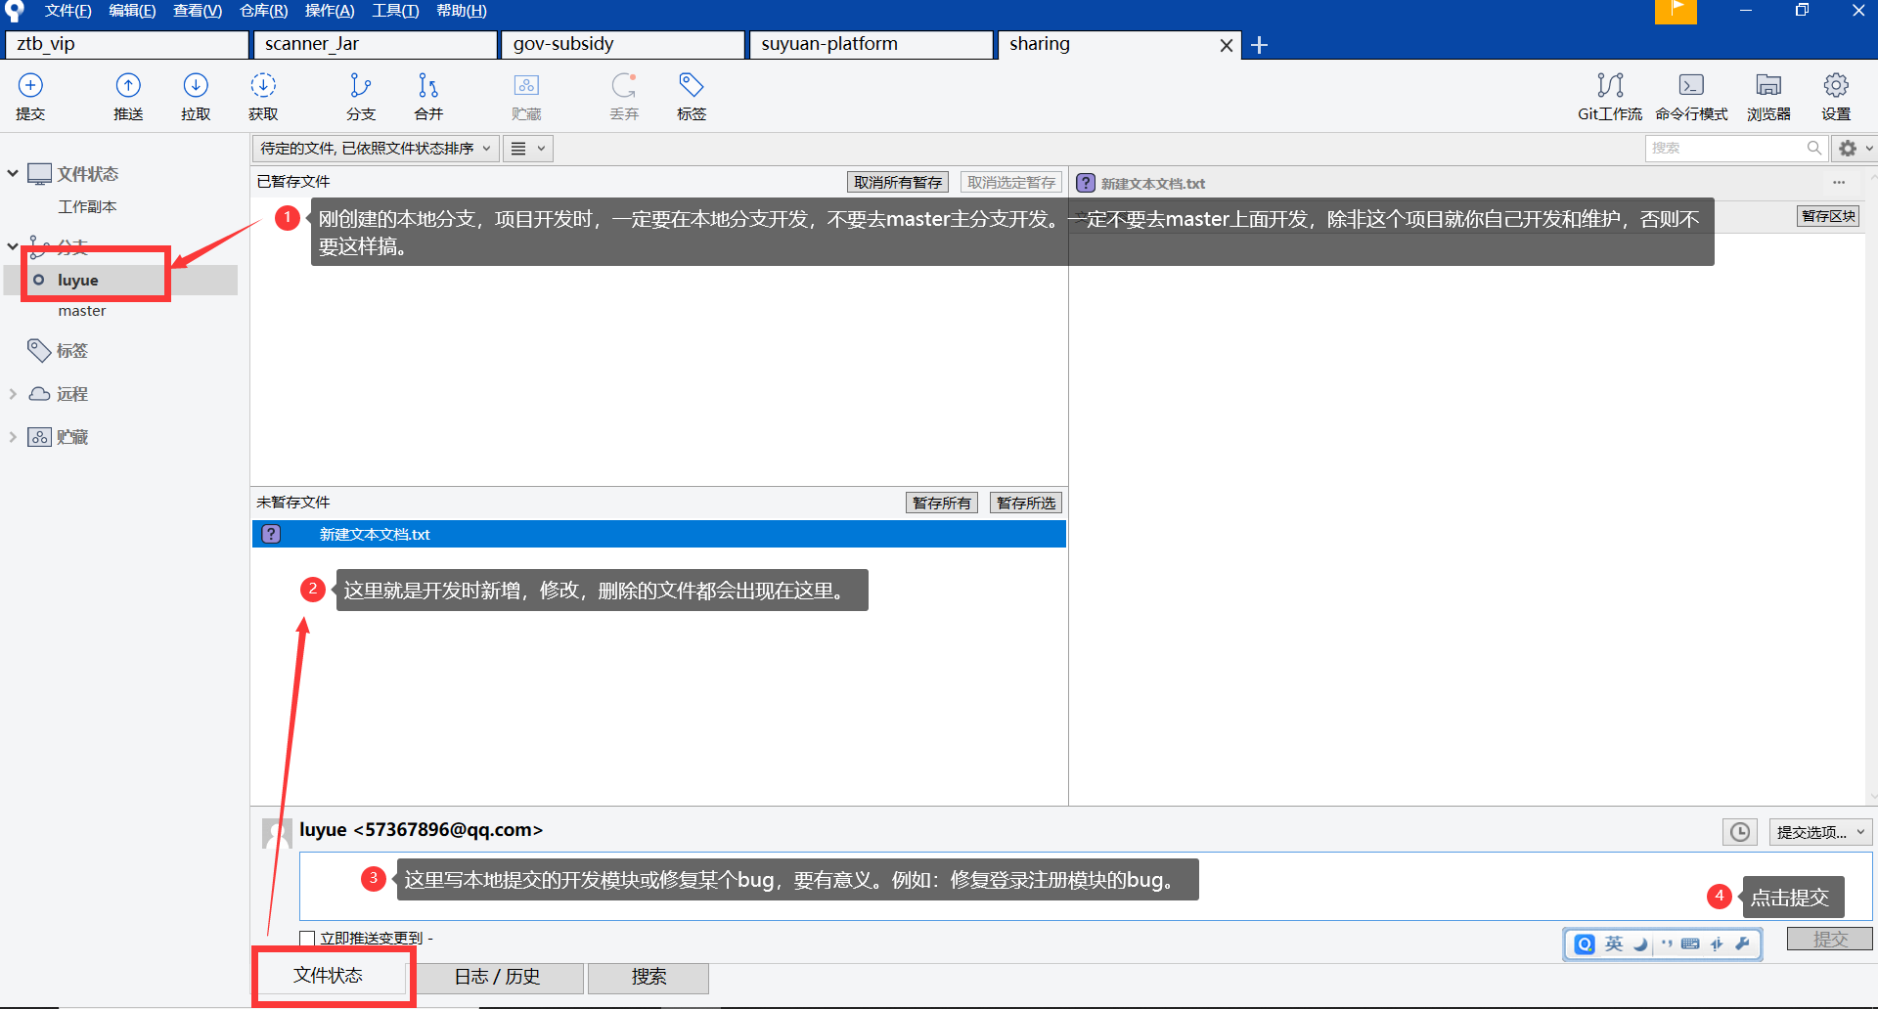Click the SourceTree logo icon
Screen dimensions: 1878x1009
(x=14, y=11)
